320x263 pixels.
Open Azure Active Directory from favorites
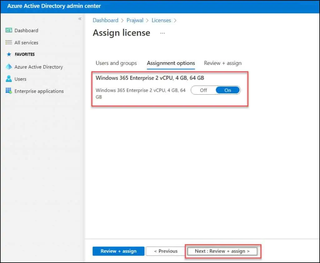[38, 67]
